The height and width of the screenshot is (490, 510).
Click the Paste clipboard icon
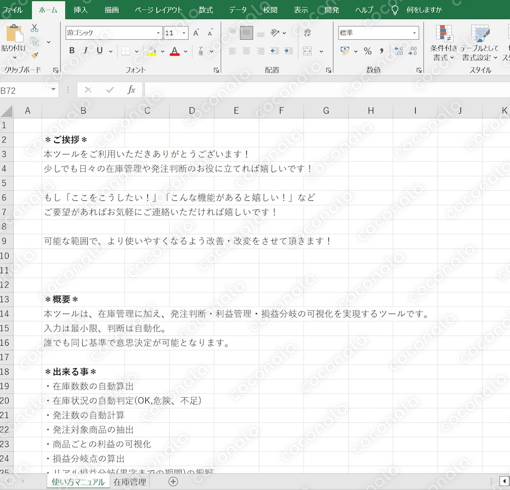[x=14, y=33]
